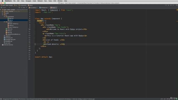Open the View menu
The width and height of the screenshot is (178, 100).
point(23,1)
